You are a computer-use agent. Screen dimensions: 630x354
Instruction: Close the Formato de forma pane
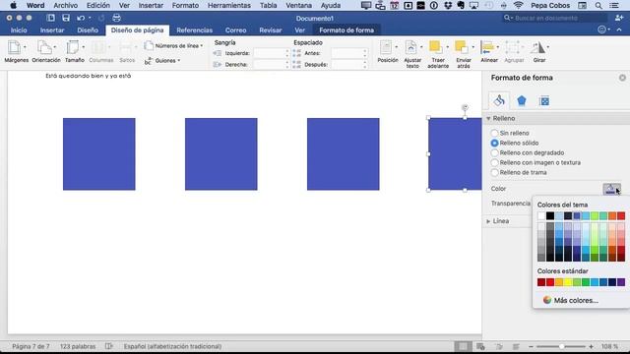[x=622, y=78]
